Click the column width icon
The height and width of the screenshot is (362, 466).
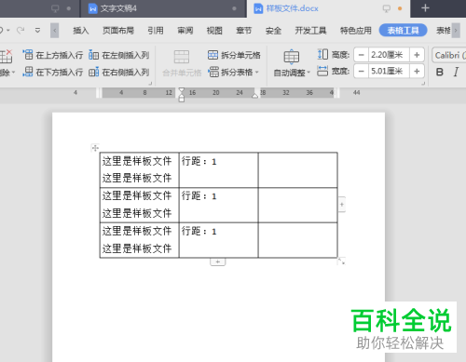322,71
